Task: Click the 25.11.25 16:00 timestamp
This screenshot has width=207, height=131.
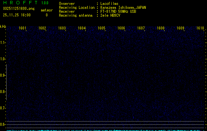Action: [x=16, y=15]
